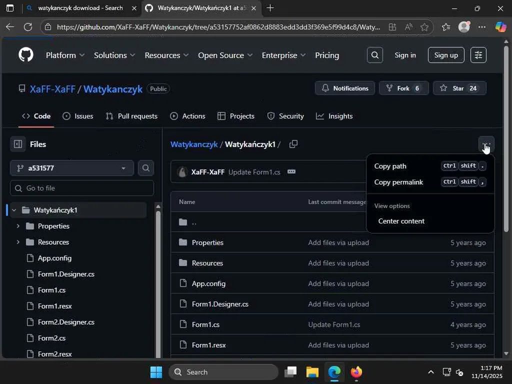The height and width of the screenshot is (384, 512).
Task: Click the search-in-repository magnifier beside branch selector
Action: click(146, 168)
